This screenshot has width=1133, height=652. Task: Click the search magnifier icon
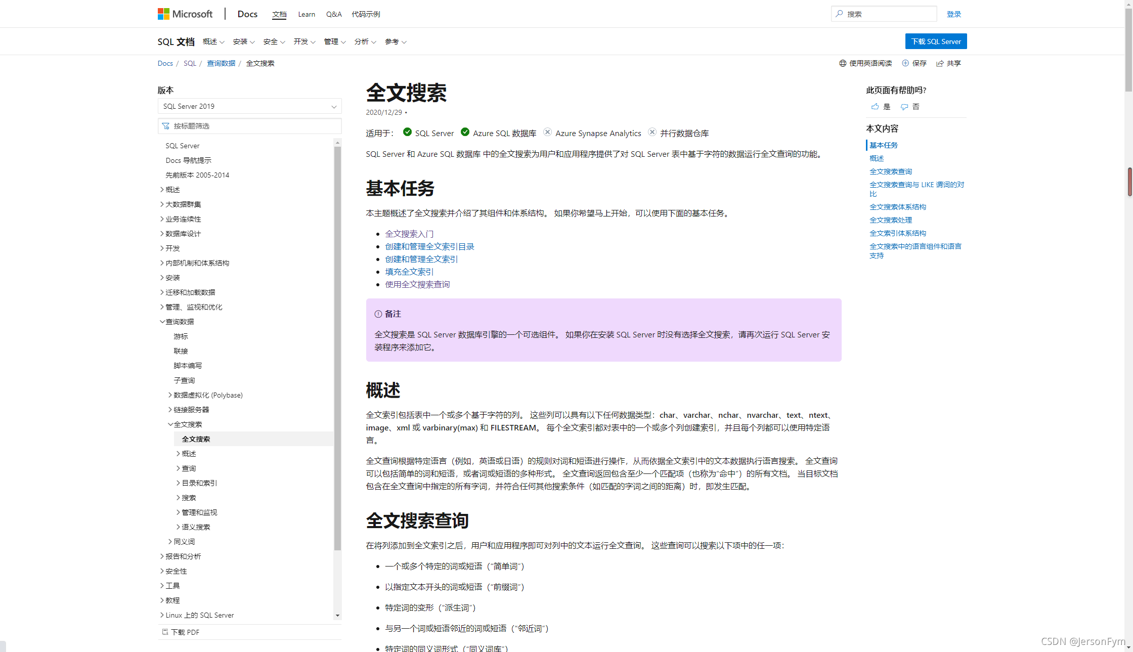pos(840,14)
